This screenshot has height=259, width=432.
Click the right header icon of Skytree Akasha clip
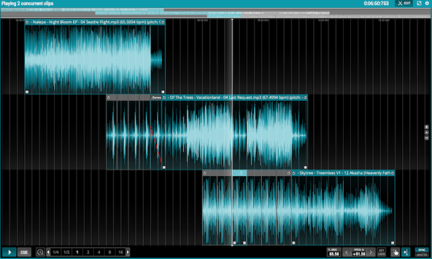[x=393, y=173]
